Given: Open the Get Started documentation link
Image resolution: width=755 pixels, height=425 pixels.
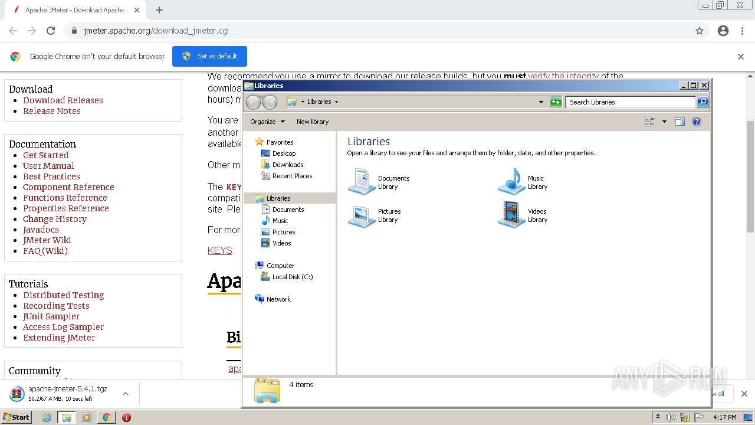Looking at the screenshot, I should coord(46,155).
